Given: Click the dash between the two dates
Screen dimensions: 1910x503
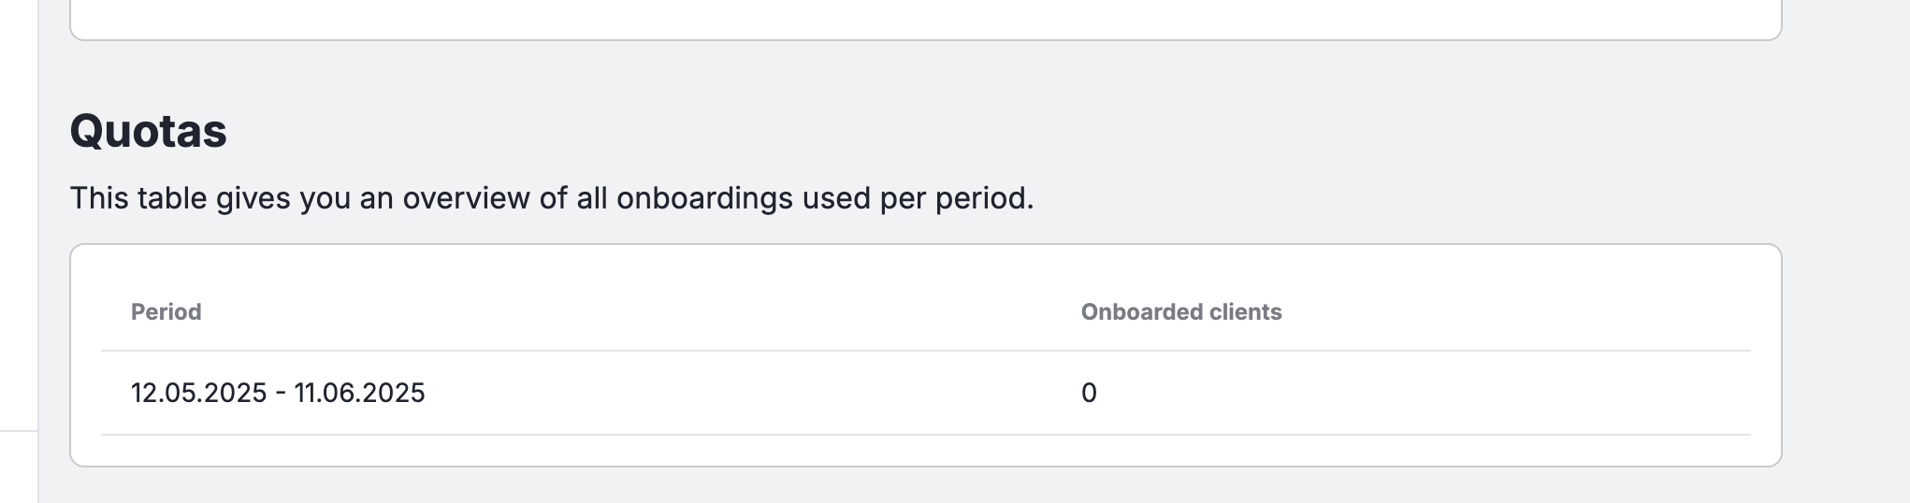Looking at the screenshot, I should (x=281, y=394).
